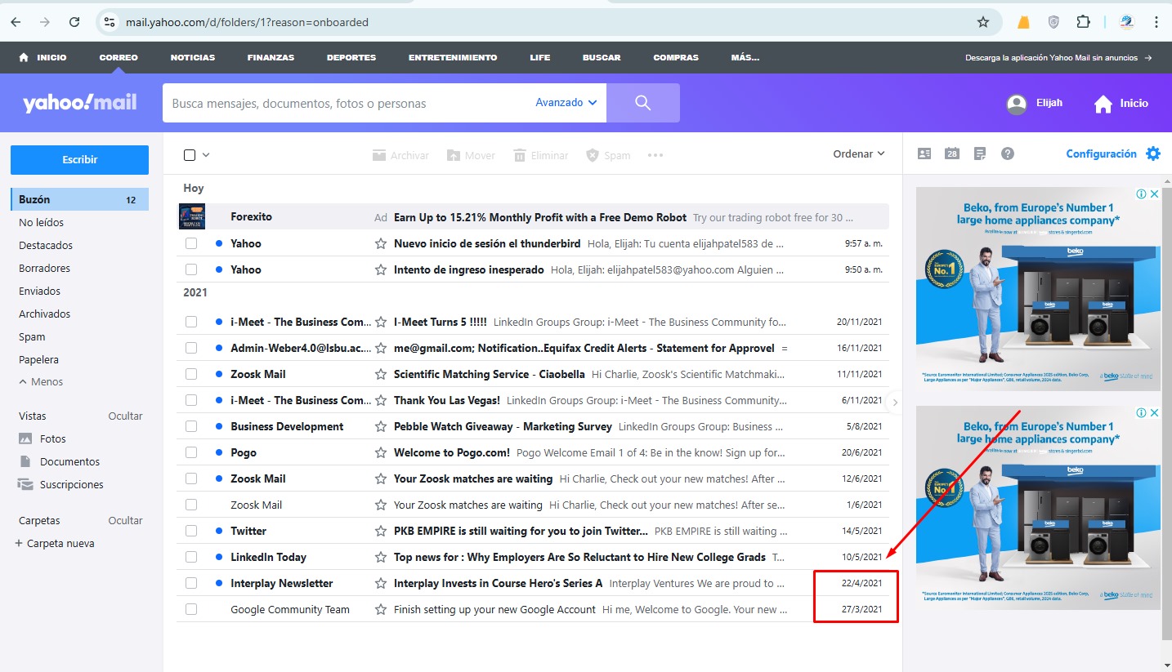Viewport: 1172px width, 672px height.
Task: Open the Spam folder in sidebar
Action: (x=32, y=336)
